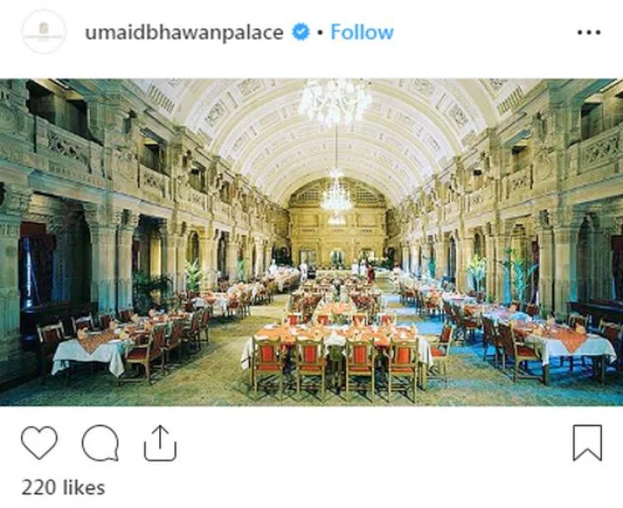View who liked via 220 likes
Image resolution: width=623 pixels, height=508 pixels.
pos(63,487)
